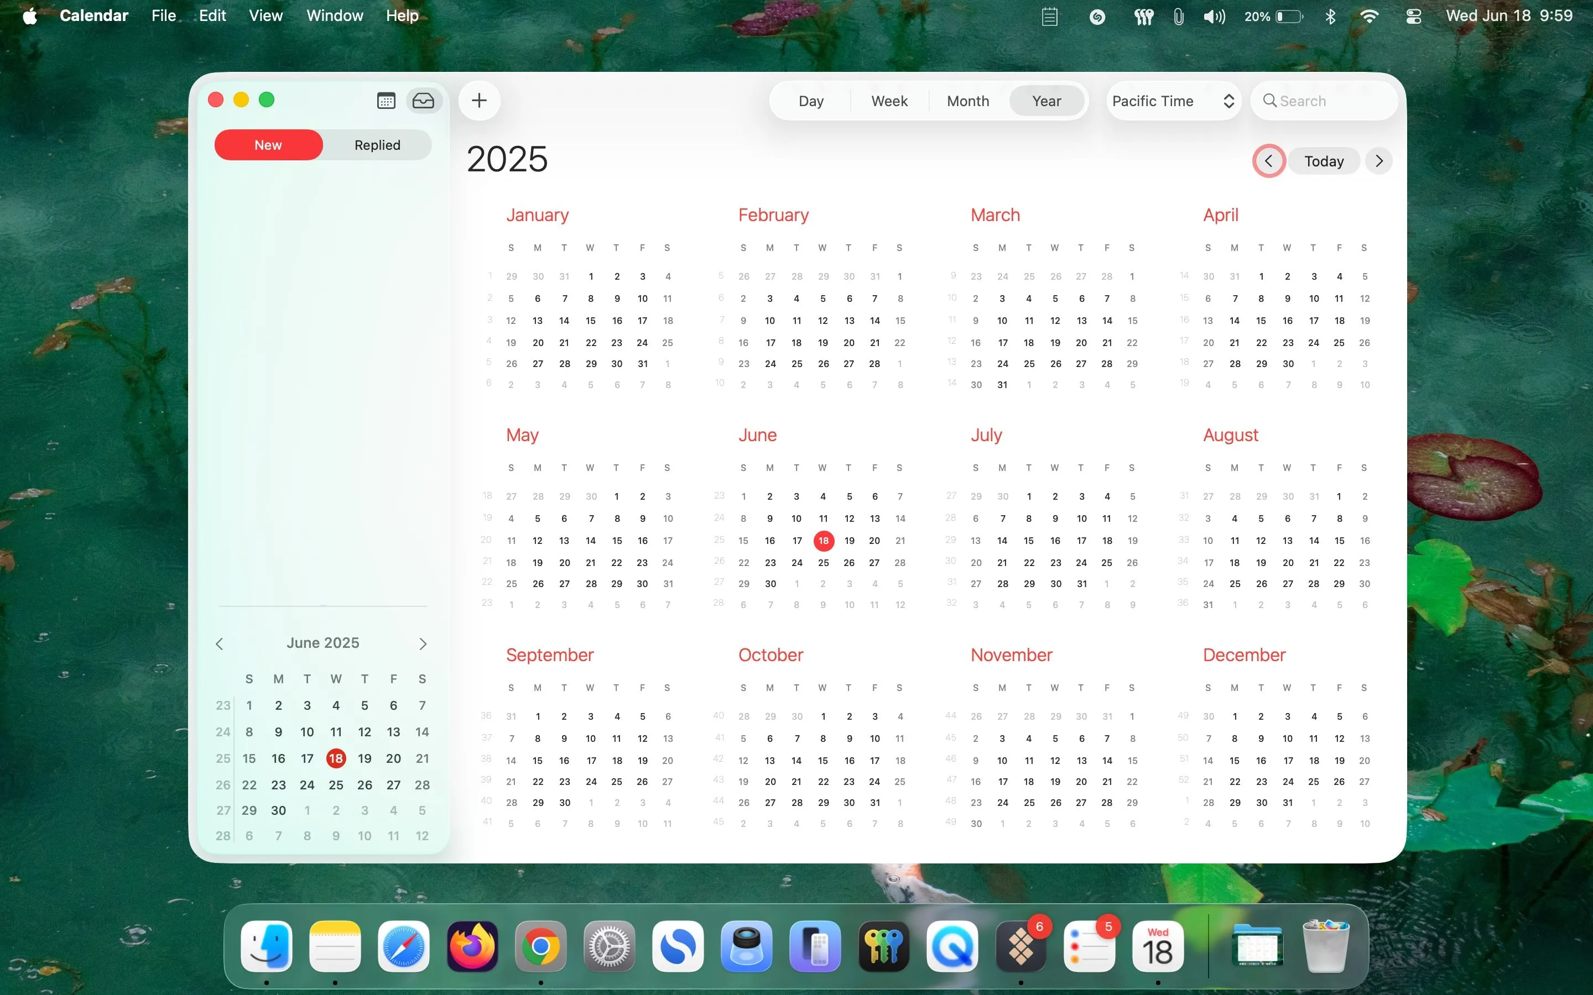Image resolution: width=1593 pixels, height=995 pixels.
Task: Go to previous year with left chevron
Action: pyautogui.click(x=1268, y=161)
